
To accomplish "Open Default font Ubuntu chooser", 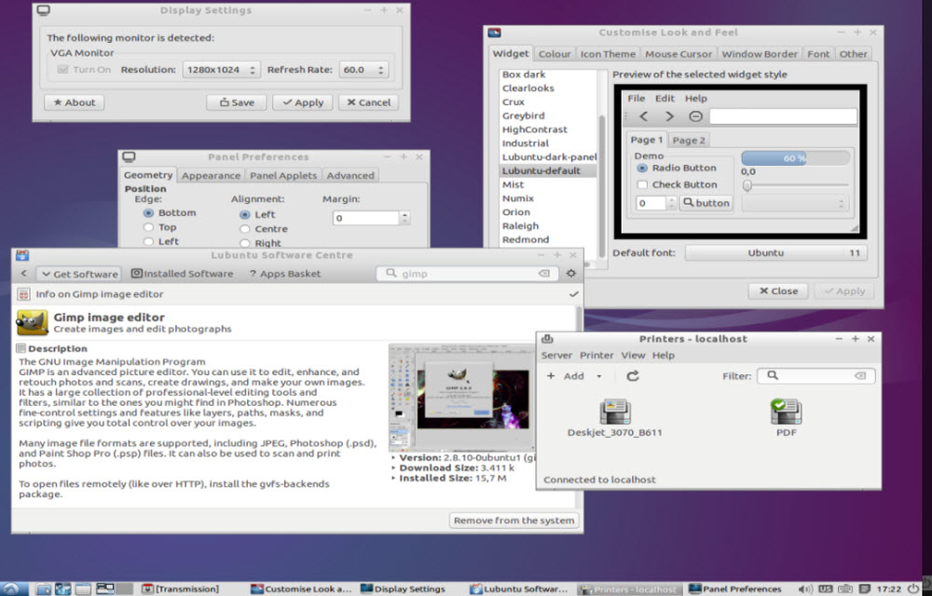I will point(775,253).
